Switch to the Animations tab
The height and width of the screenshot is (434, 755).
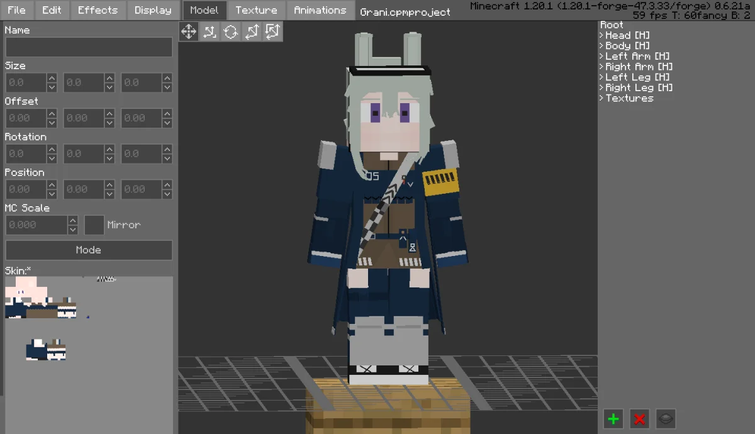pyautogui.click(x=320, y=10)
